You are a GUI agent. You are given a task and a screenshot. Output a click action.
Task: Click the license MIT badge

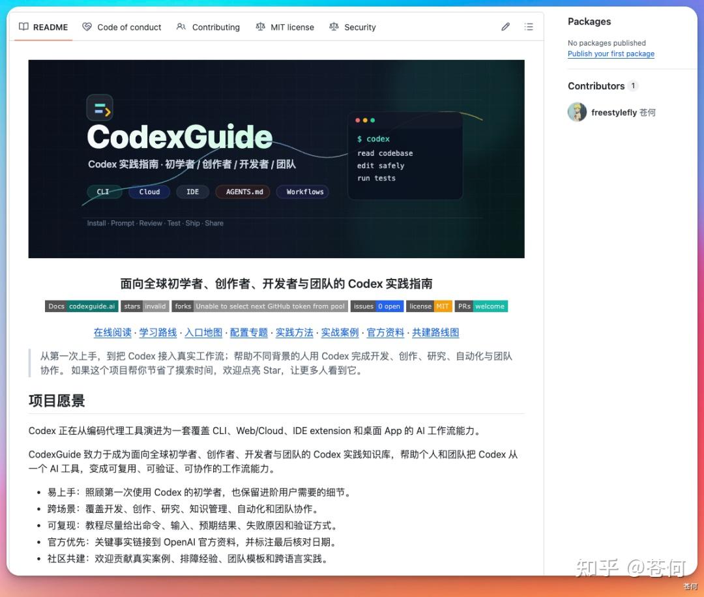[x=429, y=306]
